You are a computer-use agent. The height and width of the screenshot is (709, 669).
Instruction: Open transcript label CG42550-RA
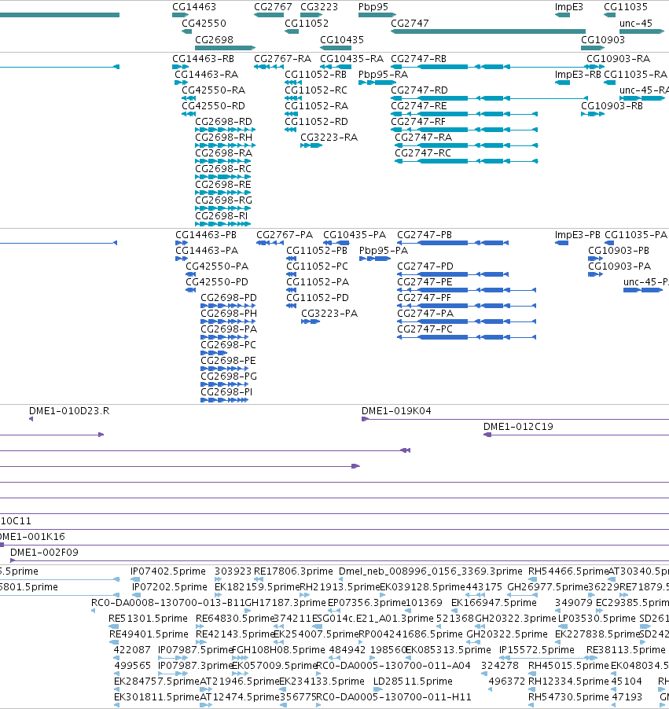213,90
